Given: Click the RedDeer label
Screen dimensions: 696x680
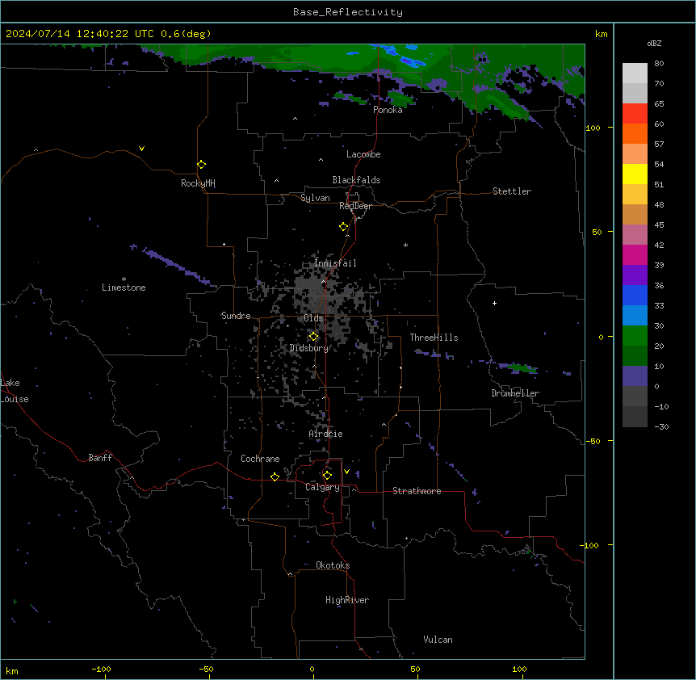Looking at the screenshot, I should 355,206.
